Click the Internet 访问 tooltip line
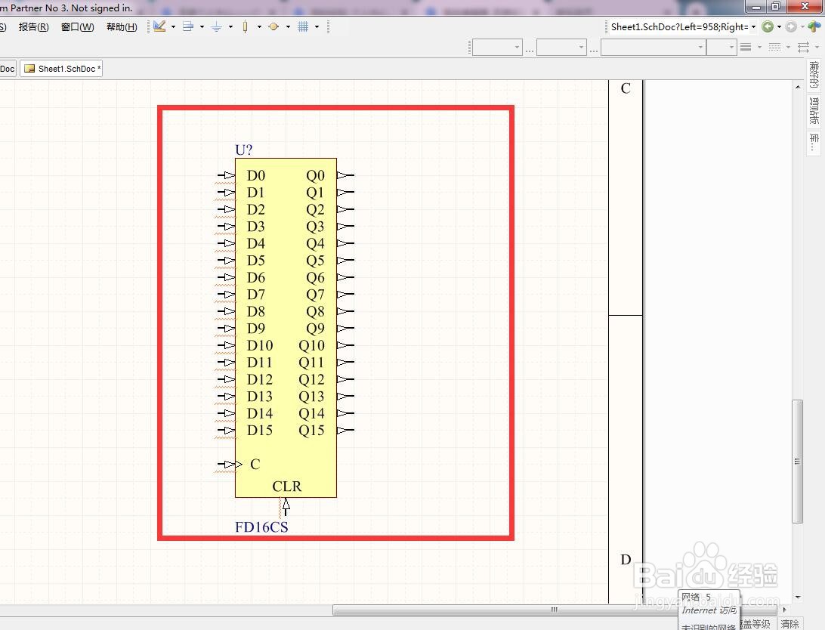Image resolution: width=825 pixels, height=630 pixels. 709,610
